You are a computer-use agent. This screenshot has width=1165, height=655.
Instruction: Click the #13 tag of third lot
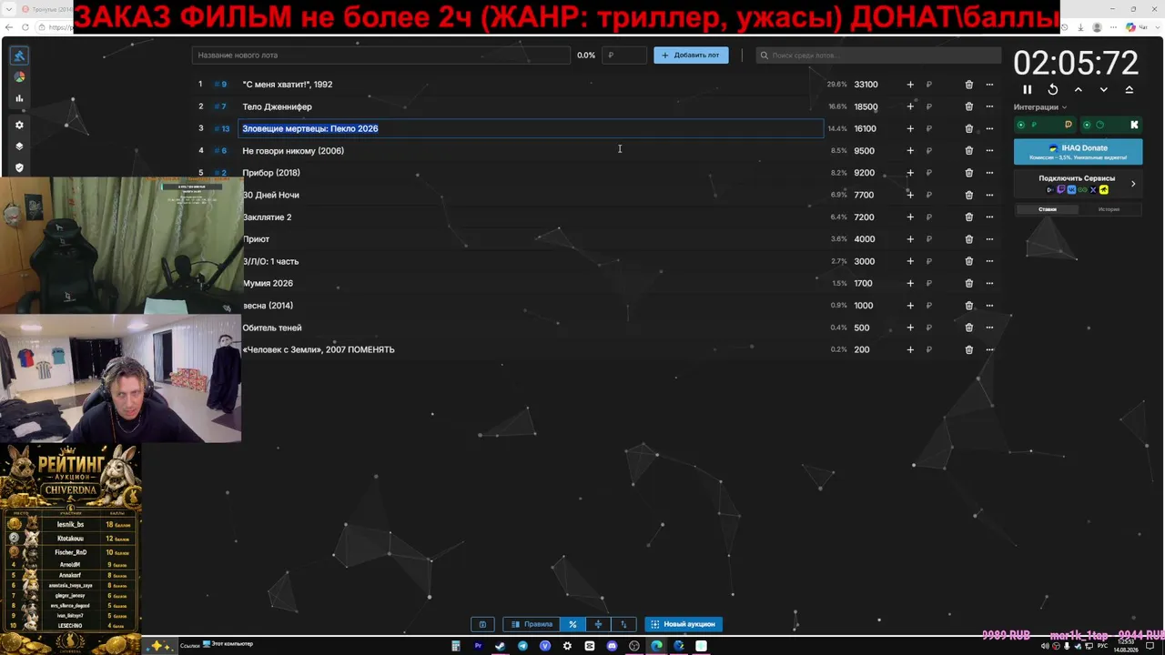222,128
